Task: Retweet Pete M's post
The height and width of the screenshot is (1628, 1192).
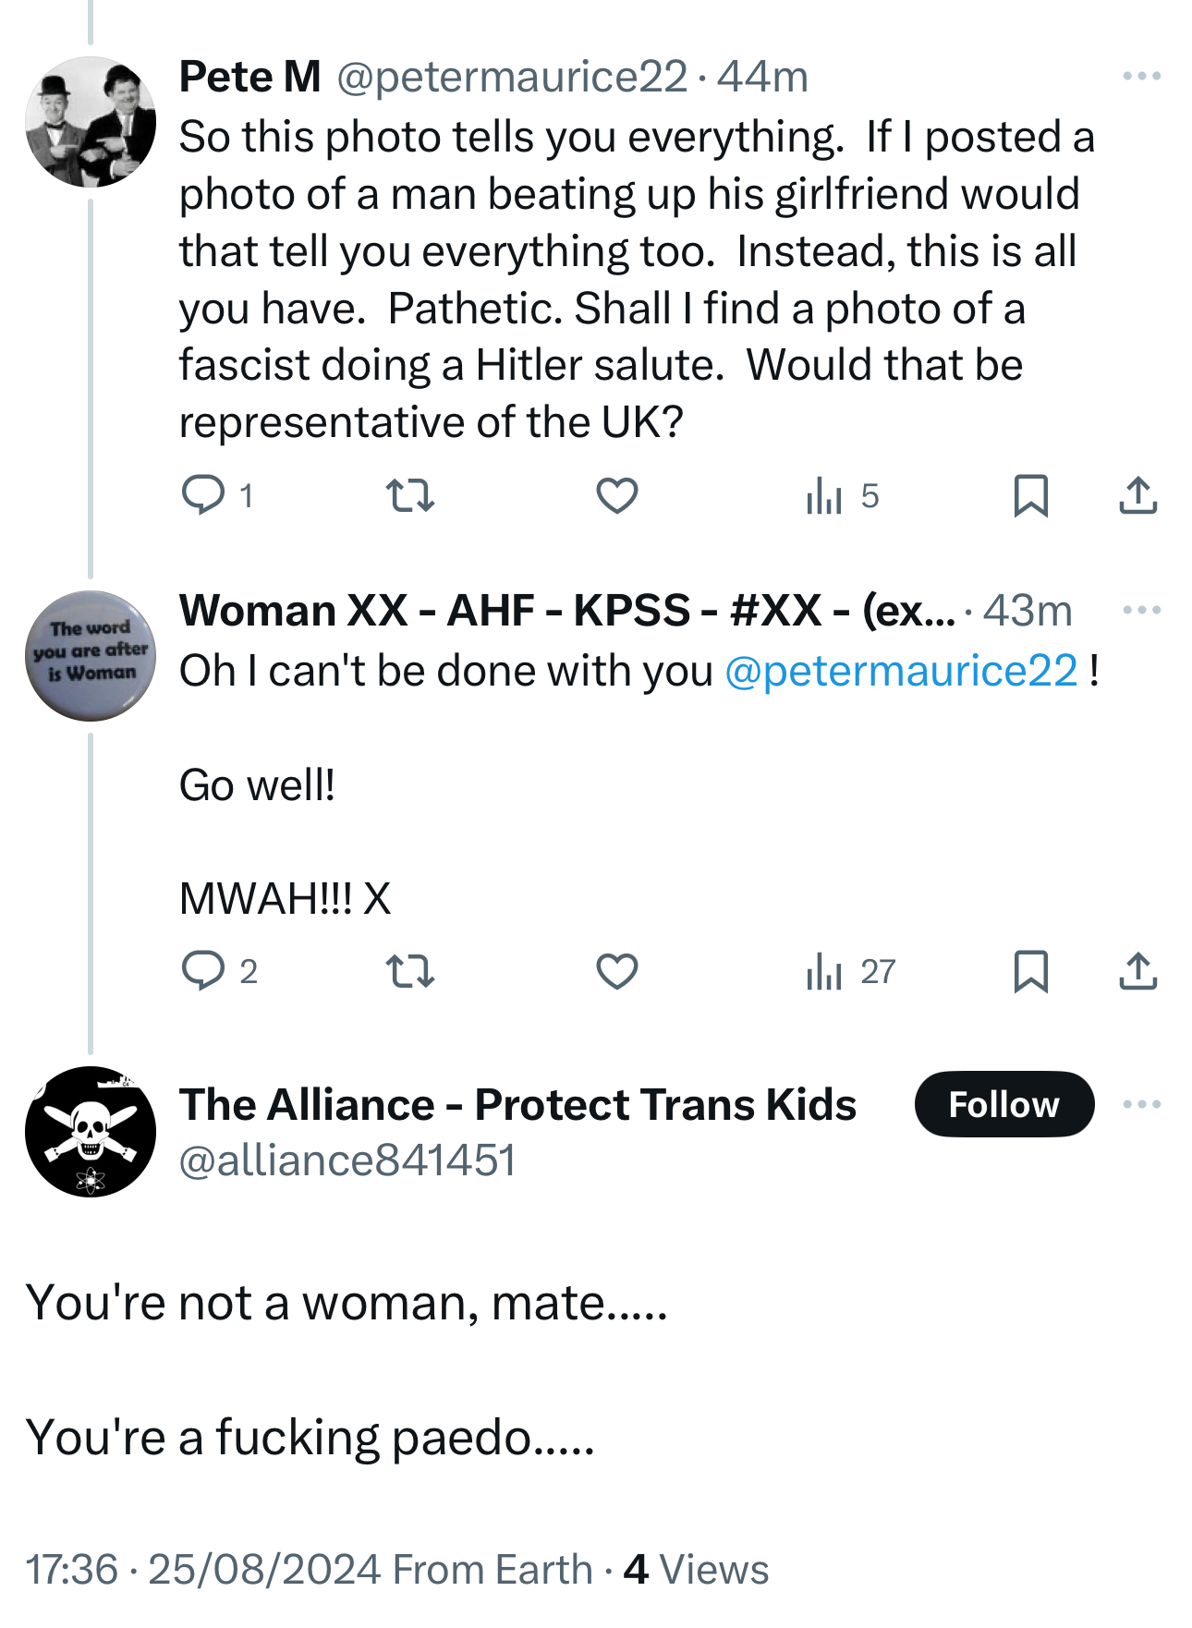Action: tap(409, 495)
